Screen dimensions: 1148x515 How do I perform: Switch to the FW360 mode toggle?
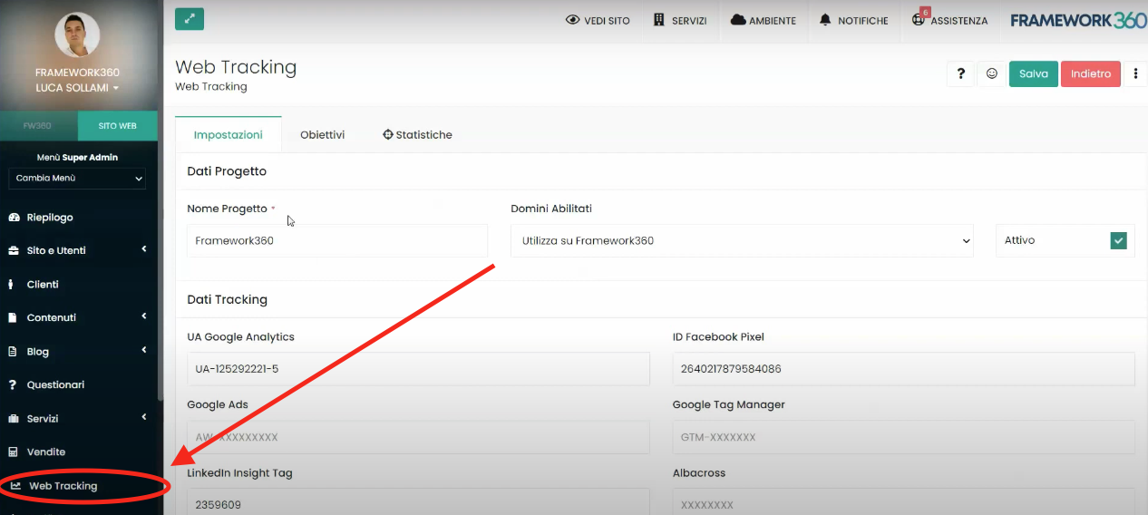(37, 126)
